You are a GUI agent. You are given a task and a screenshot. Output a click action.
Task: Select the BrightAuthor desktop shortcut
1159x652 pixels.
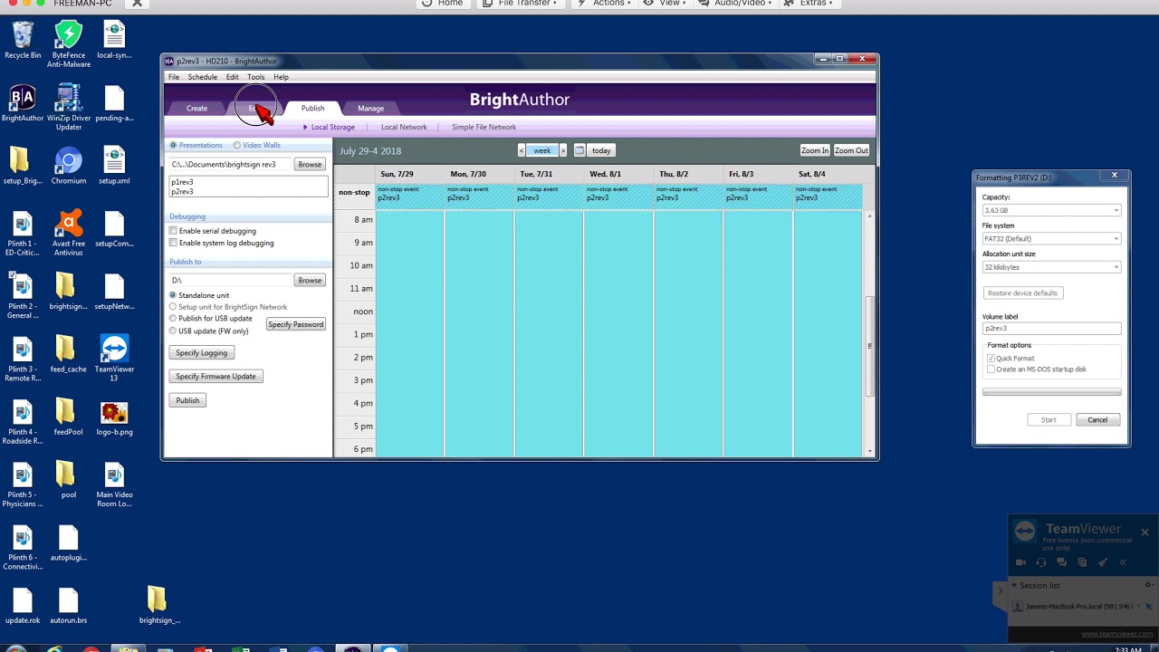[x=23, y=104]
